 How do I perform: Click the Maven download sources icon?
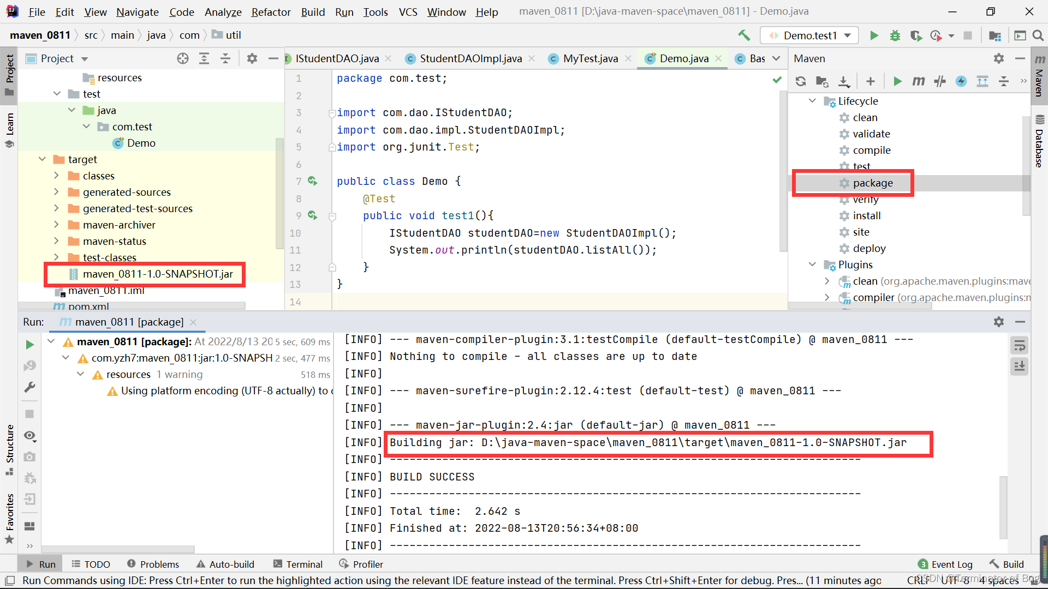845,81
